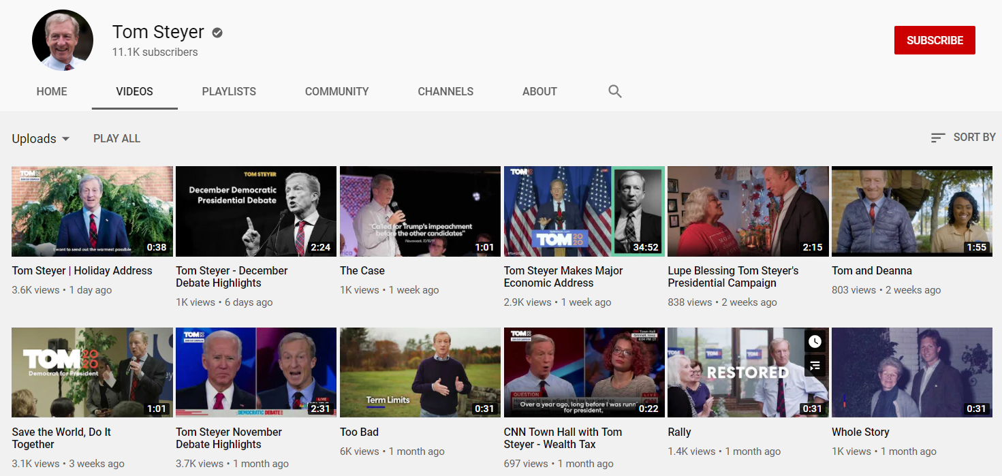This screenshot has width=1002, height=476.
Task: Expand the Uploads dropdown arrow
Action: pos(66,138)
